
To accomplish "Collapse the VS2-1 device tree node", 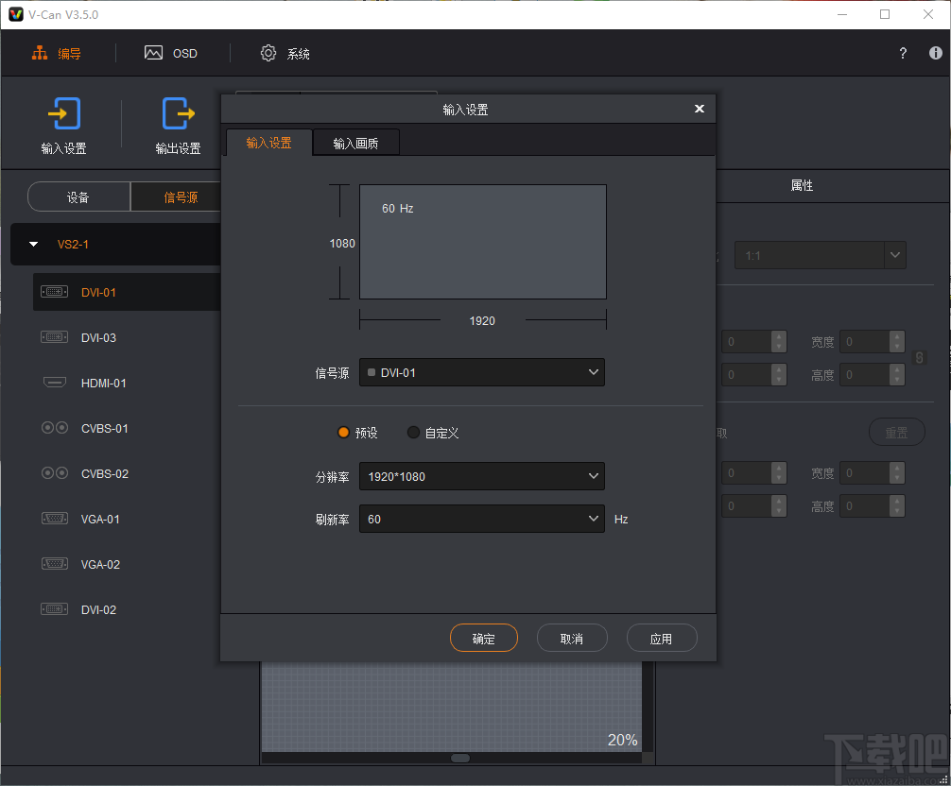I will coord(34,245).
